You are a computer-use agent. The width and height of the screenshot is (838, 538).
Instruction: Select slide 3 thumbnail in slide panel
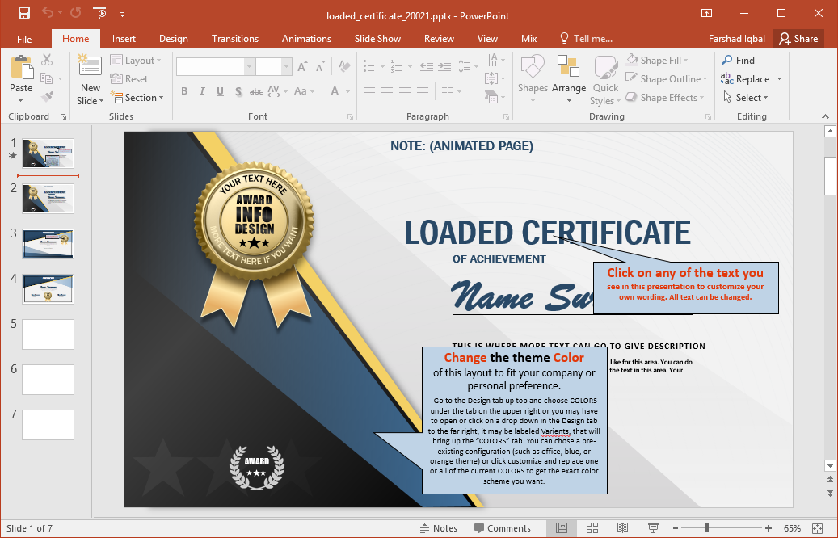[x=48, y=243]
